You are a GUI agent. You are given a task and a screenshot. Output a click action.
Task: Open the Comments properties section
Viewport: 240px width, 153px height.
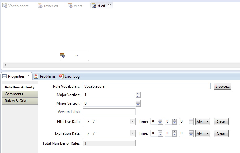(20, 94)
